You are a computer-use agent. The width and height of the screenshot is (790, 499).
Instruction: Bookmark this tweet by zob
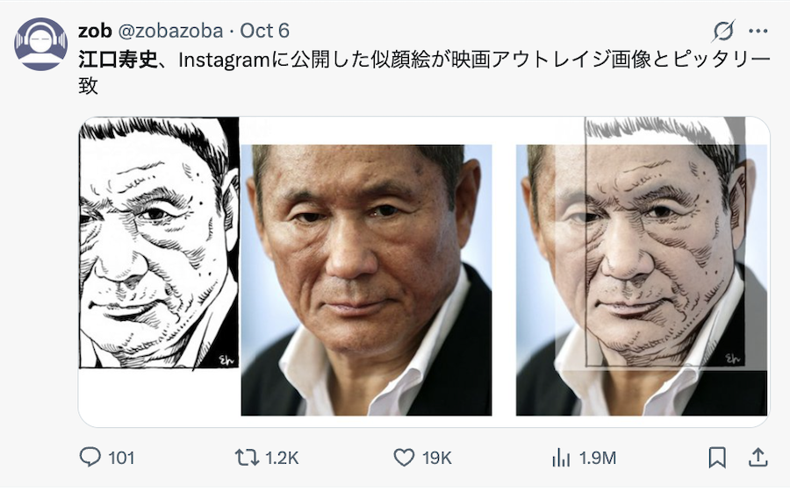pos(716,457)
